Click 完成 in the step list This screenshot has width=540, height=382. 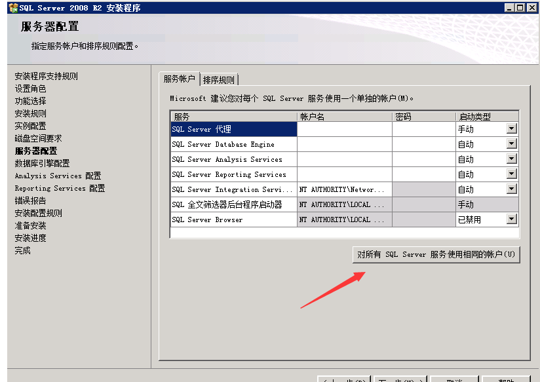coord(22,250)
